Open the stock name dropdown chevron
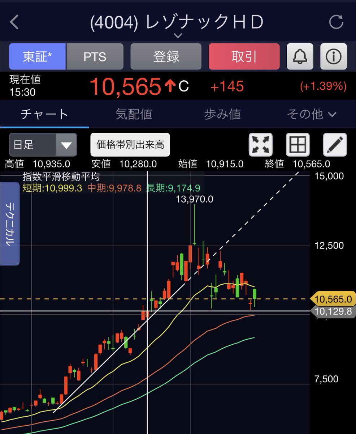This screenshot has width=356, height=434. pos(178,35)
